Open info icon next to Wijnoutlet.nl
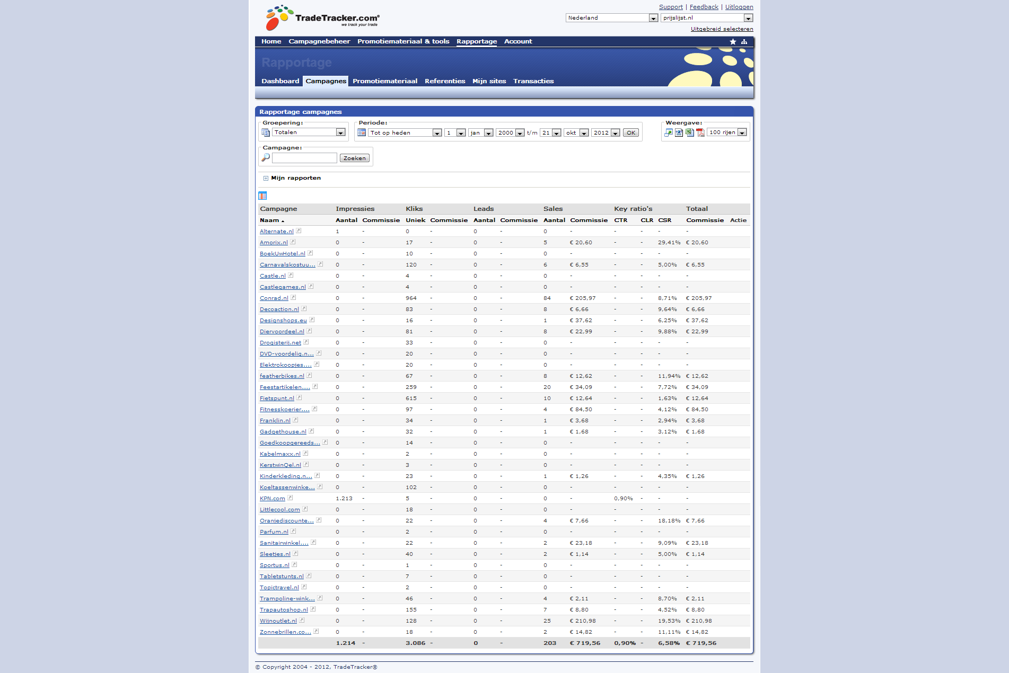Image resolution: width=1009 pixels, height=673 pixels. (x=302, y=620)
